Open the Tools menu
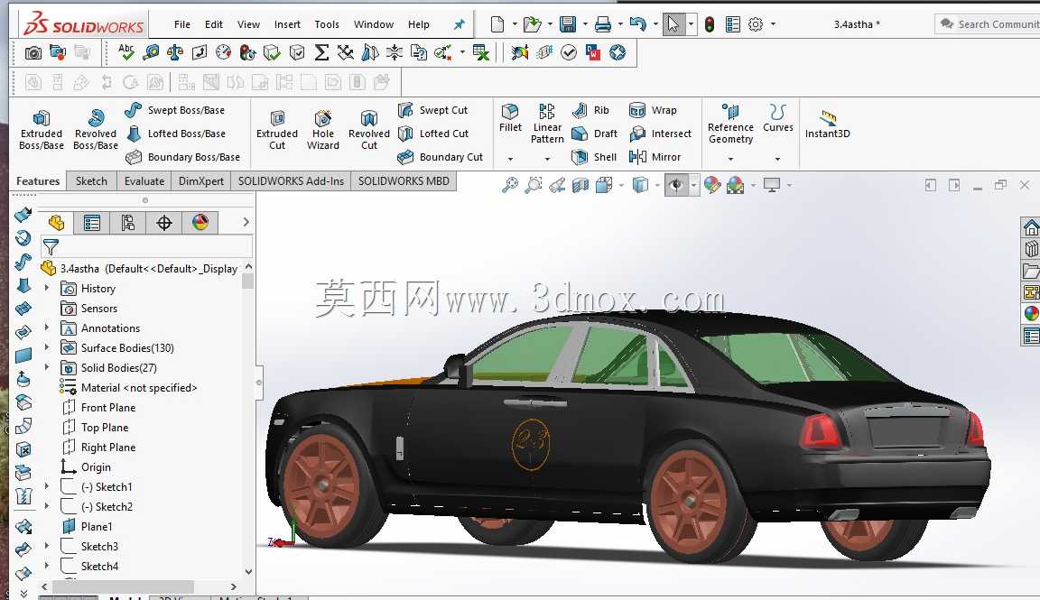This screenshot has width=1040, height=600. coord(327,24)
